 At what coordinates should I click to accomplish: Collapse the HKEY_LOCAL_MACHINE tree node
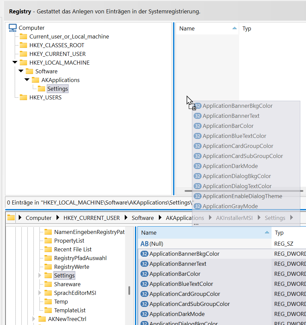click(15, 63)
